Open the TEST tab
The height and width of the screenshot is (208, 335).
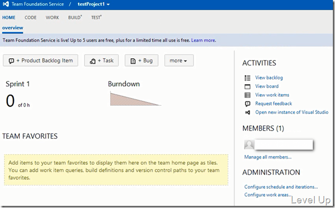(96, 18)
